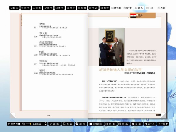Image resolution: width=176 pixels, height=132 pixels.
Task: Jump to the 封面 front cover
Action: 111,124
